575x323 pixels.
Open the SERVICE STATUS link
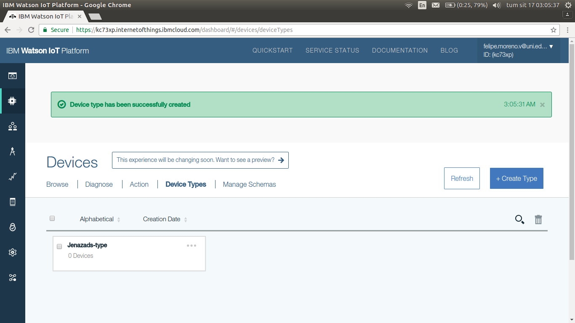coord(333,50)
